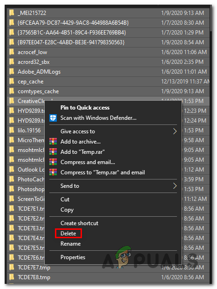Choose Delete from the context menu
This screenshot has height=289, width=217.
coord(68,234)
